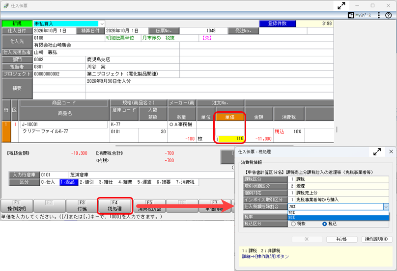This screenshot has width=397, height=271.
Task: Select 3.雑仕 in 区分 options
Action: [x=106, y=182]
